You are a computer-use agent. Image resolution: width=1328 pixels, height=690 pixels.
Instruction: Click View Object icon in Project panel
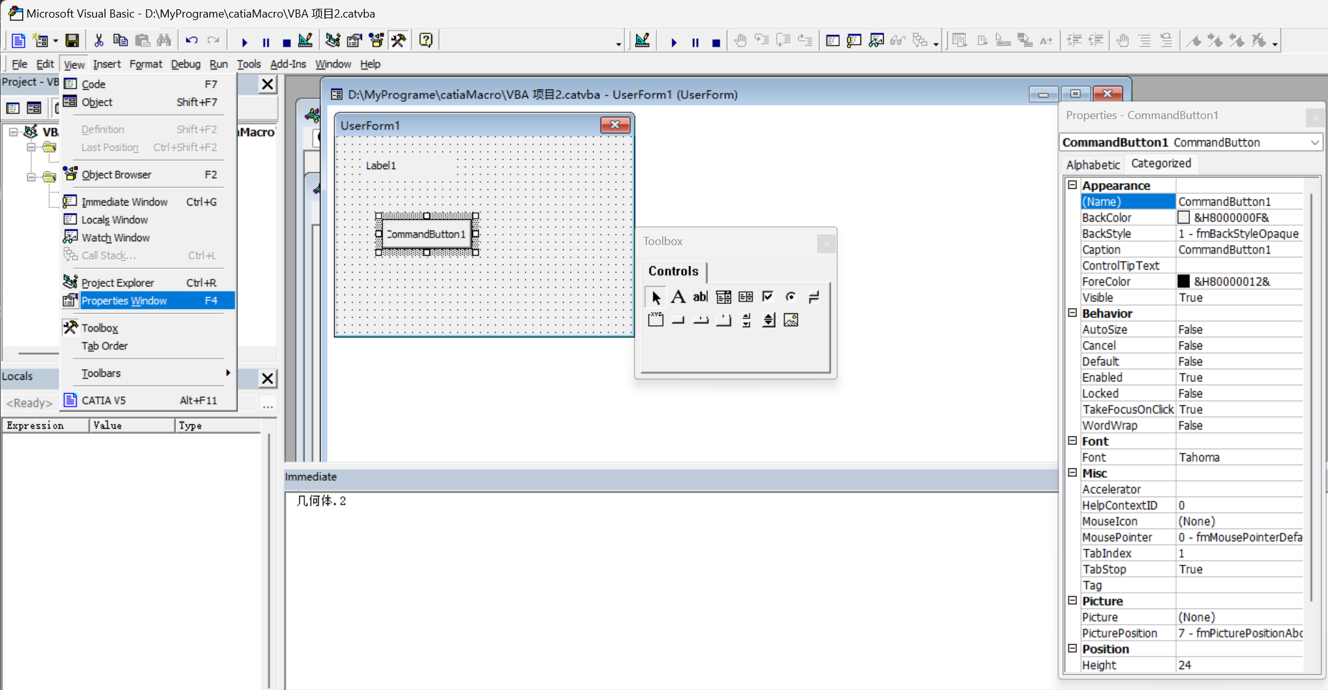pyautogui.click(x=34, y=108)
